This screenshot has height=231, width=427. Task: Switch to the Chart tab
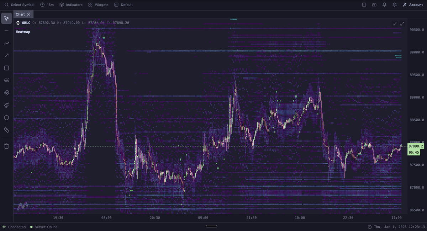coord(20,14)
